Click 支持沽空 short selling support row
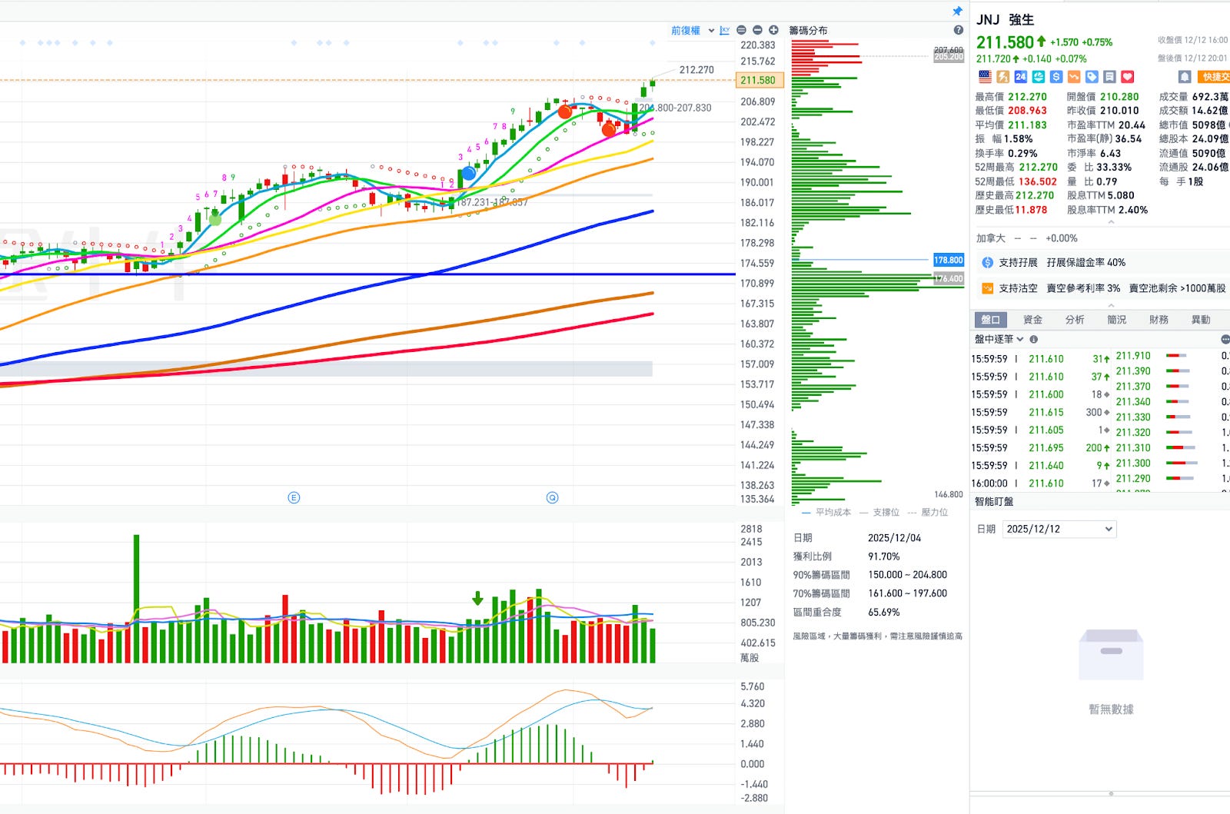Viewport: 1230px width, 814px height. 1104,288
